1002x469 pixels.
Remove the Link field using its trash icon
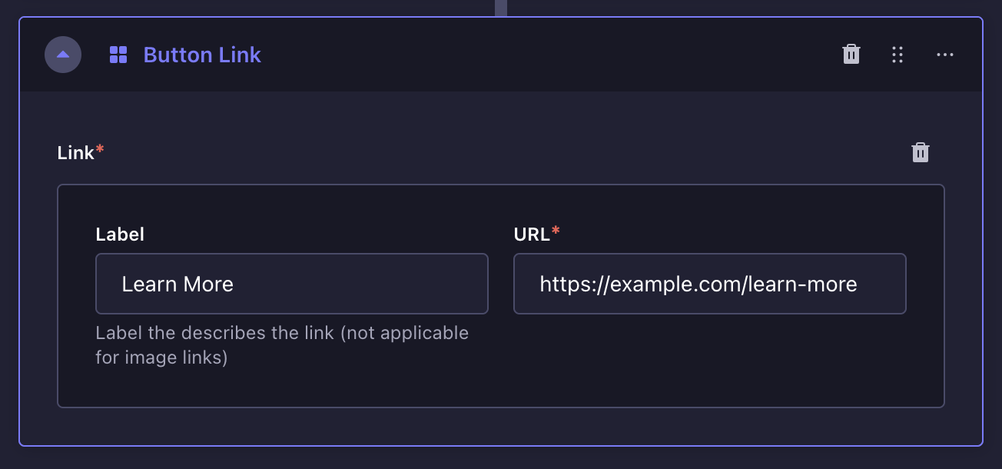921,153
